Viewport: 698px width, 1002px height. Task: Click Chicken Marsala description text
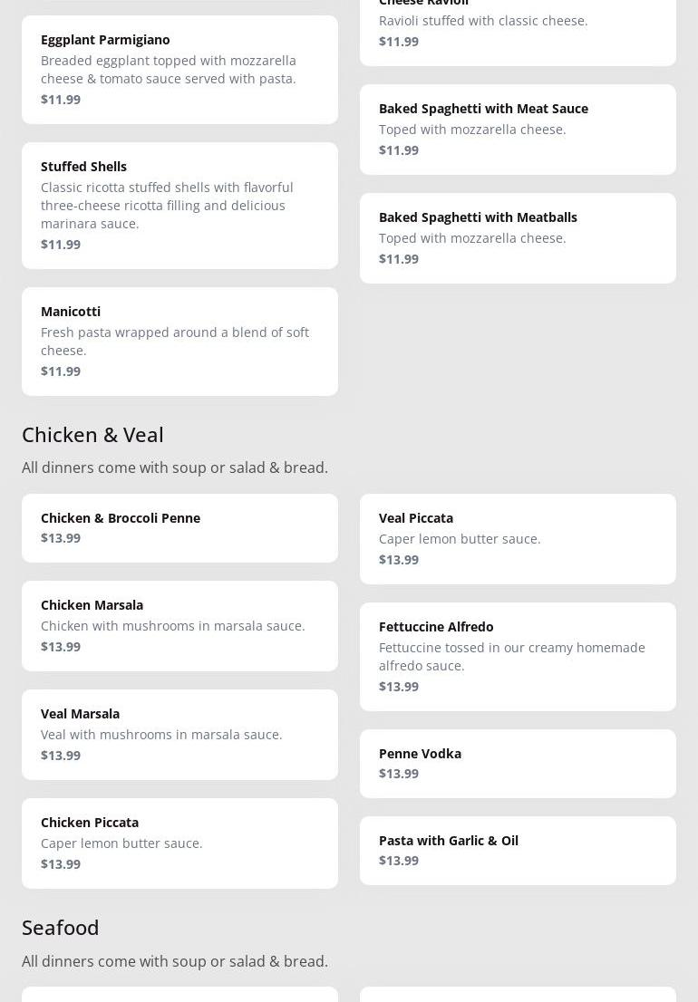click(x=172, y=626)
